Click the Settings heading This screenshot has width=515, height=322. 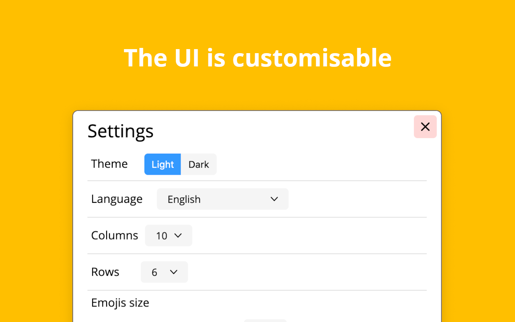pyautogui.click(x=121, y=131)
